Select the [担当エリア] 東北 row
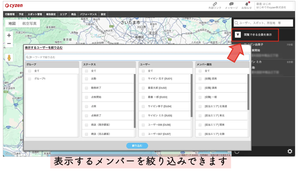The width and height of the screenshot is (299, 171). tap(222, 116)
